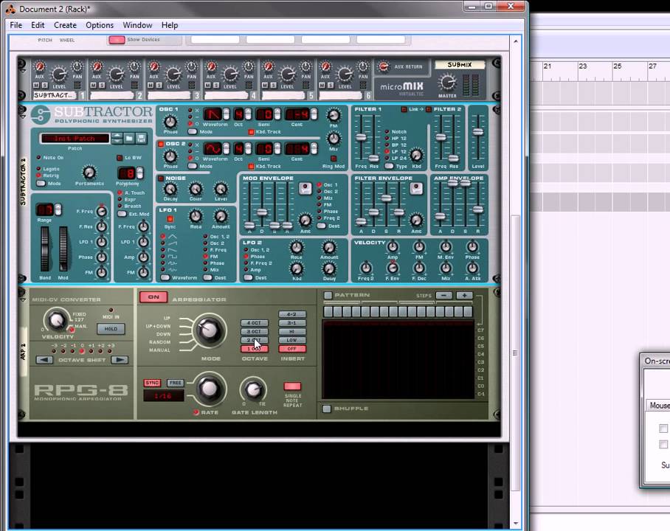Screen dimensions: 670x531
Task: Click the Mod Envelope invert button
Action: (305, 188)
